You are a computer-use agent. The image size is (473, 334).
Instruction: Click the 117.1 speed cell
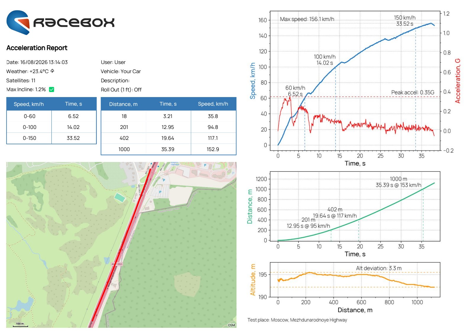click(x=213, y=138)
